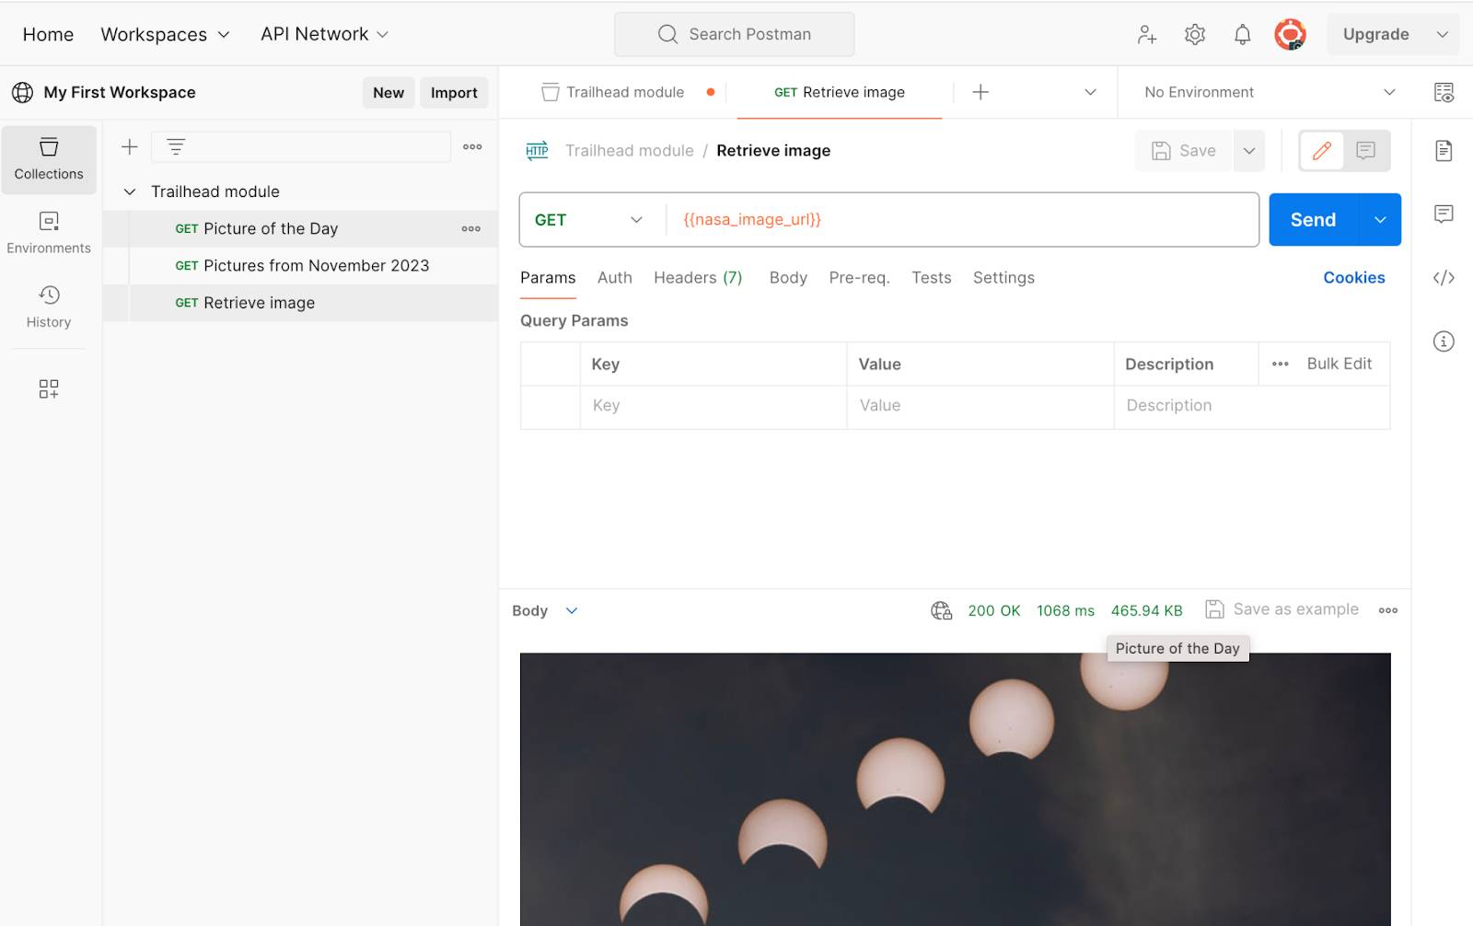The height and width of the screenshot is (926, 1473).
Task: Open the Collections sidebar panel
Action: [49, 159]
